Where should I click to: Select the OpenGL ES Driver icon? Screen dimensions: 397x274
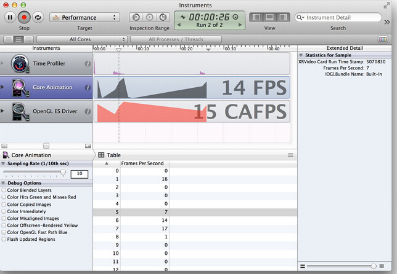(20, 112)
